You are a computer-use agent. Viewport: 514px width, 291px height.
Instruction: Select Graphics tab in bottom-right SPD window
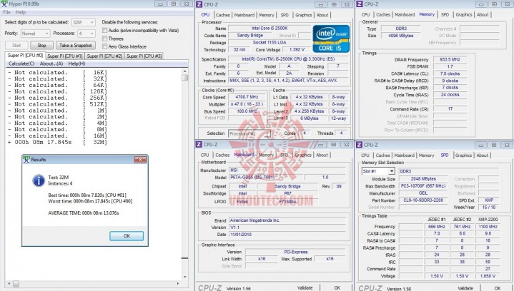(x=463, y=155)
